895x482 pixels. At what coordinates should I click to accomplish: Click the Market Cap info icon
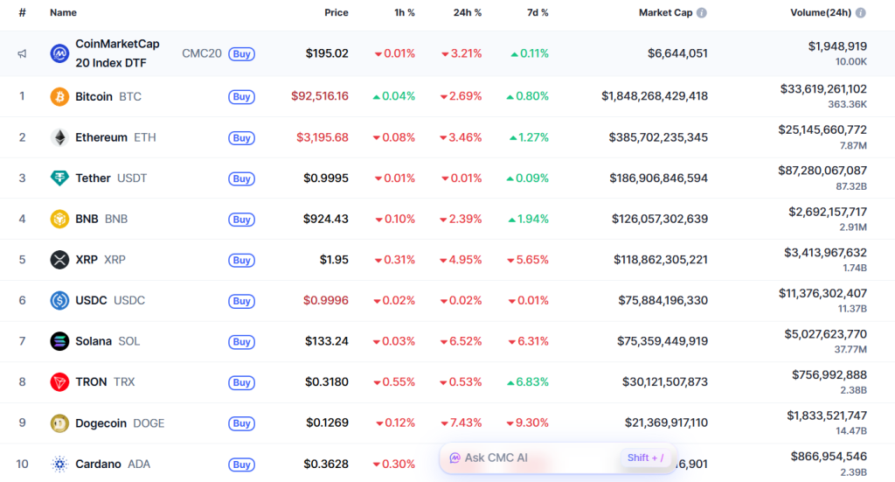(702, 13)
